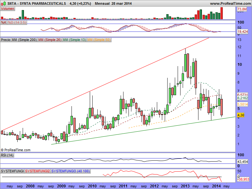
Task: Click the %D (14 3 5) label
Action: point(17,22)
